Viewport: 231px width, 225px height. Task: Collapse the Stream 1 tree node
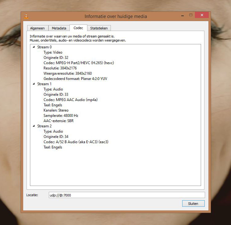tap(34, 84)
